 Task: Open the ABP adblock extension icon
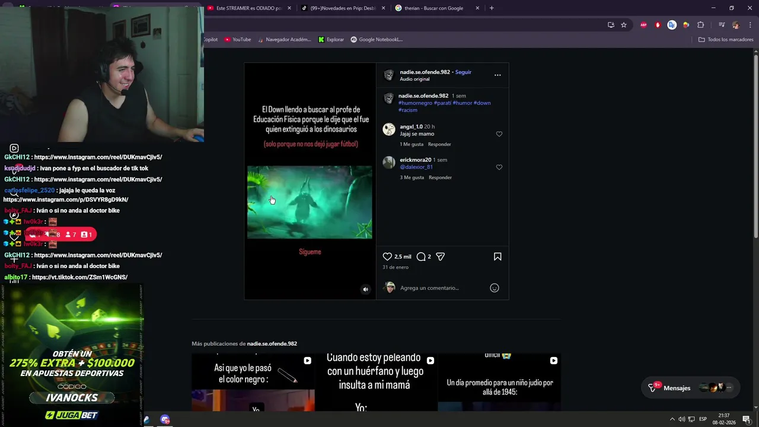643,25
